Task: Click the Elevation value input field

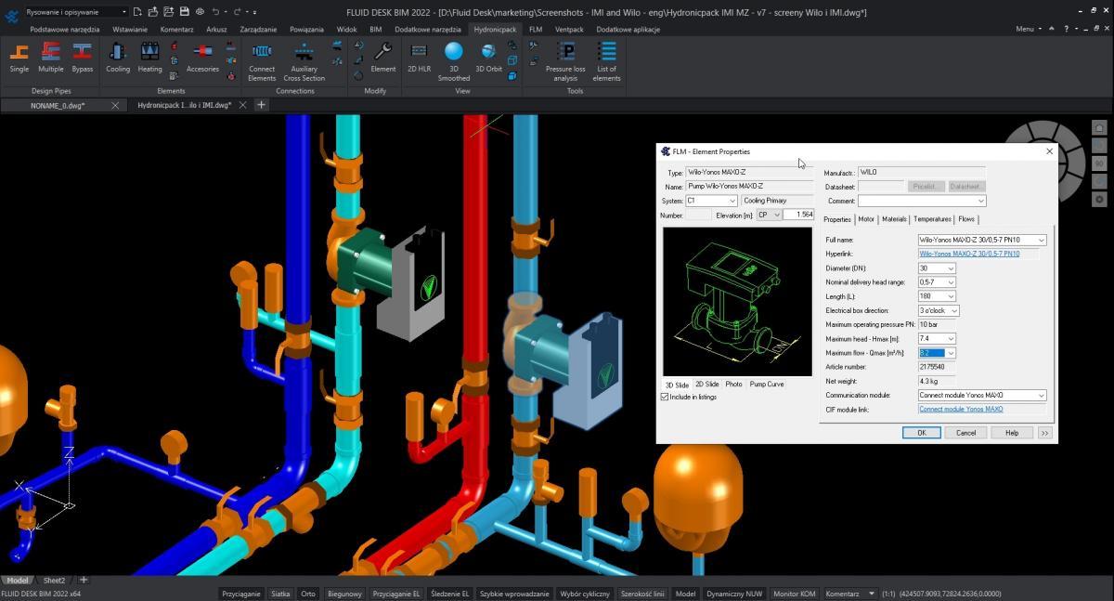Action: (x=798, y=215)
